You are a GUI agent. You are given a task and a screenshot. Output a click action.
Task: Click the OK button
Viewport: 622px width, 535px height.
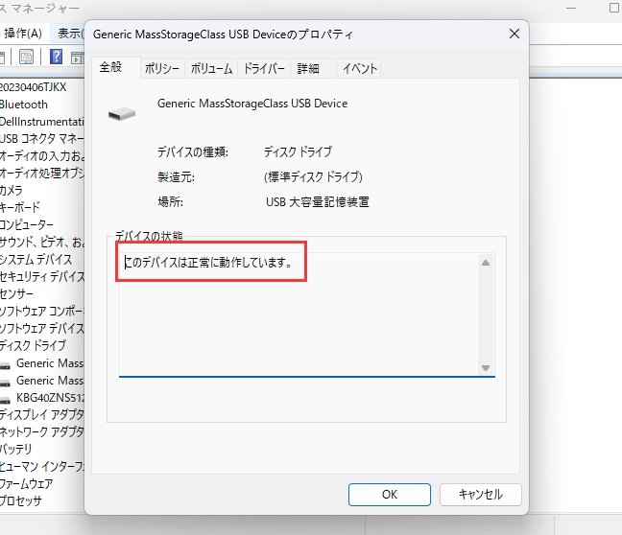pos(390,494)
